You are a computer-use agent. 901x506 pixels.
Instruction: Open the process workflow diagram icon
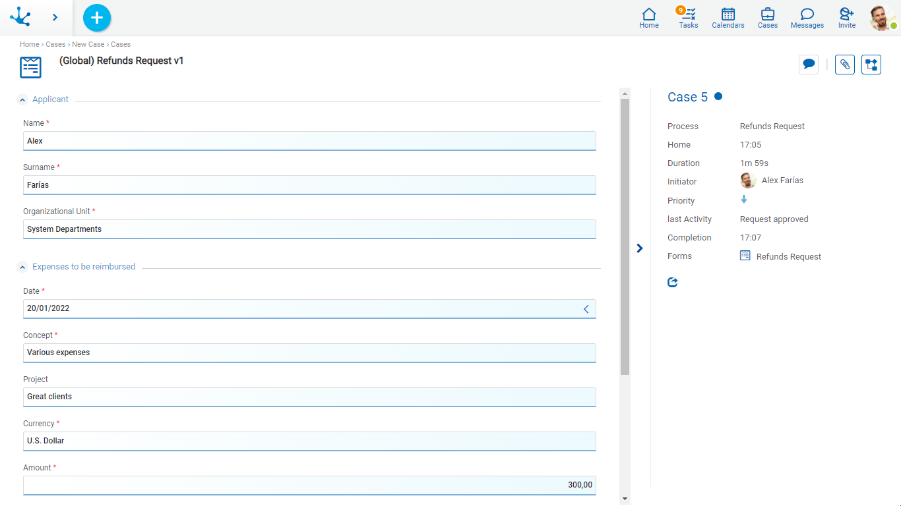(x=871, y=65)
